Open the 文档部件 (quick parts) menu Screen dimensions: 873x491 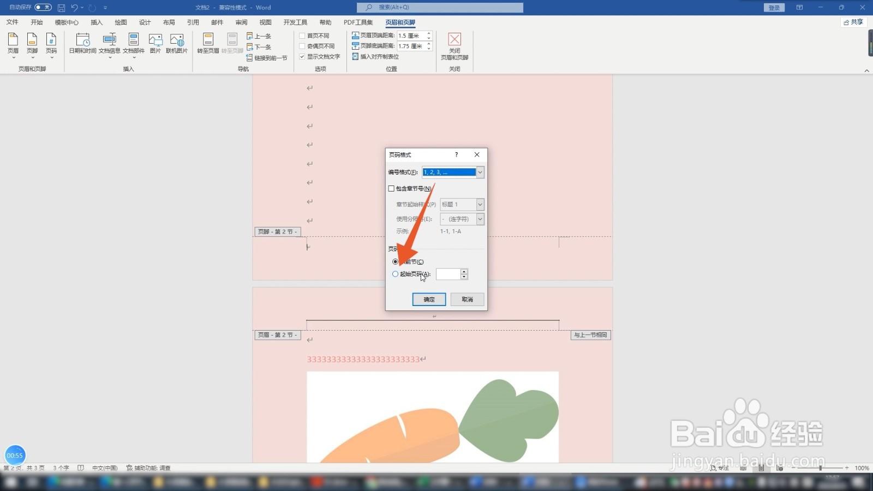pos(134,45)
